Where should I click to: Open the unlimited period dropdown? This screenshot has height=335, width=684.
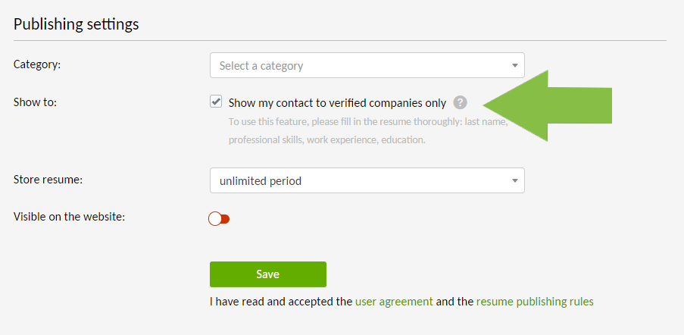point(367,180)
